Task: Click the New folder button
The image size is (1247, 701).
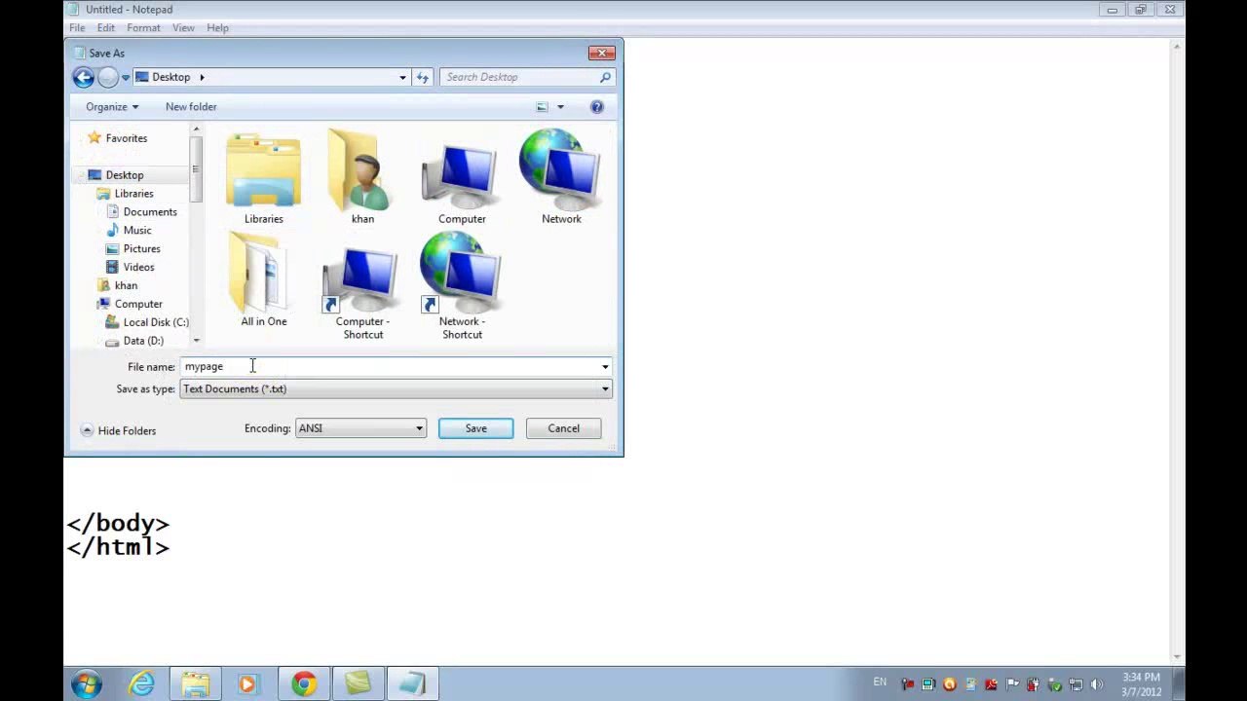Action: point(191,107)
